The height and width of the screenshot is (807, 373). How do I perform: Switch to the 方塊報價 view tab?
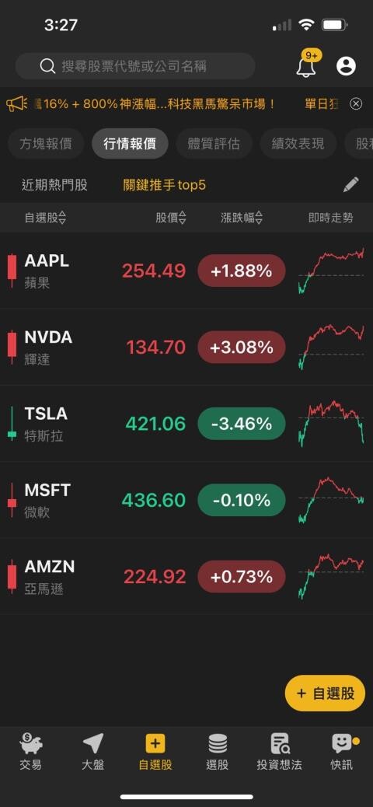45,144
